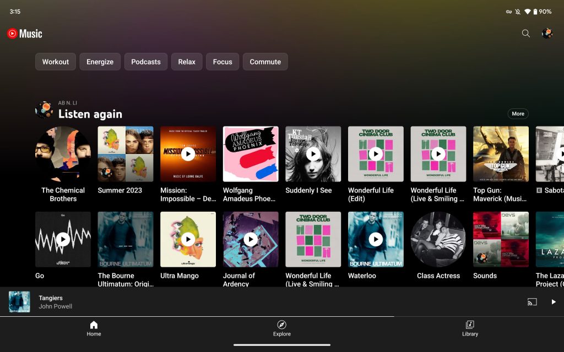Expand Listen again with the More button
Screen dimensions: 564x352
tap(518, 114)
